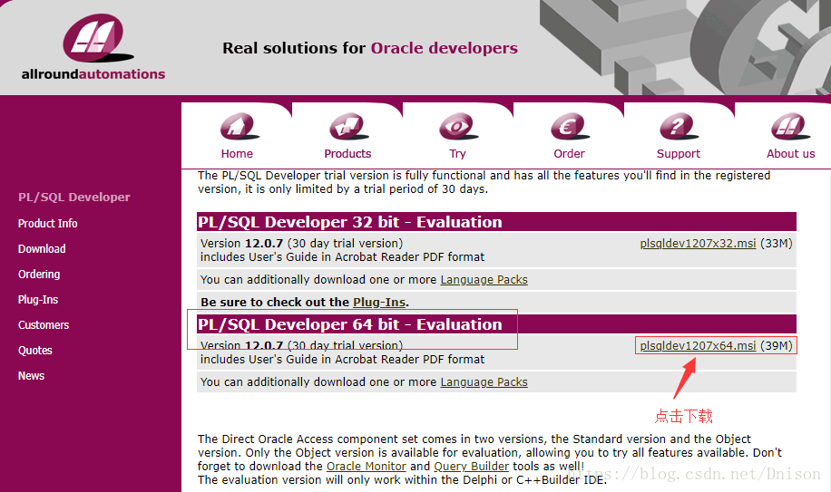Download plsqldev1207x64.msi installer
831x492 pixels.
(x=698, y=345)
